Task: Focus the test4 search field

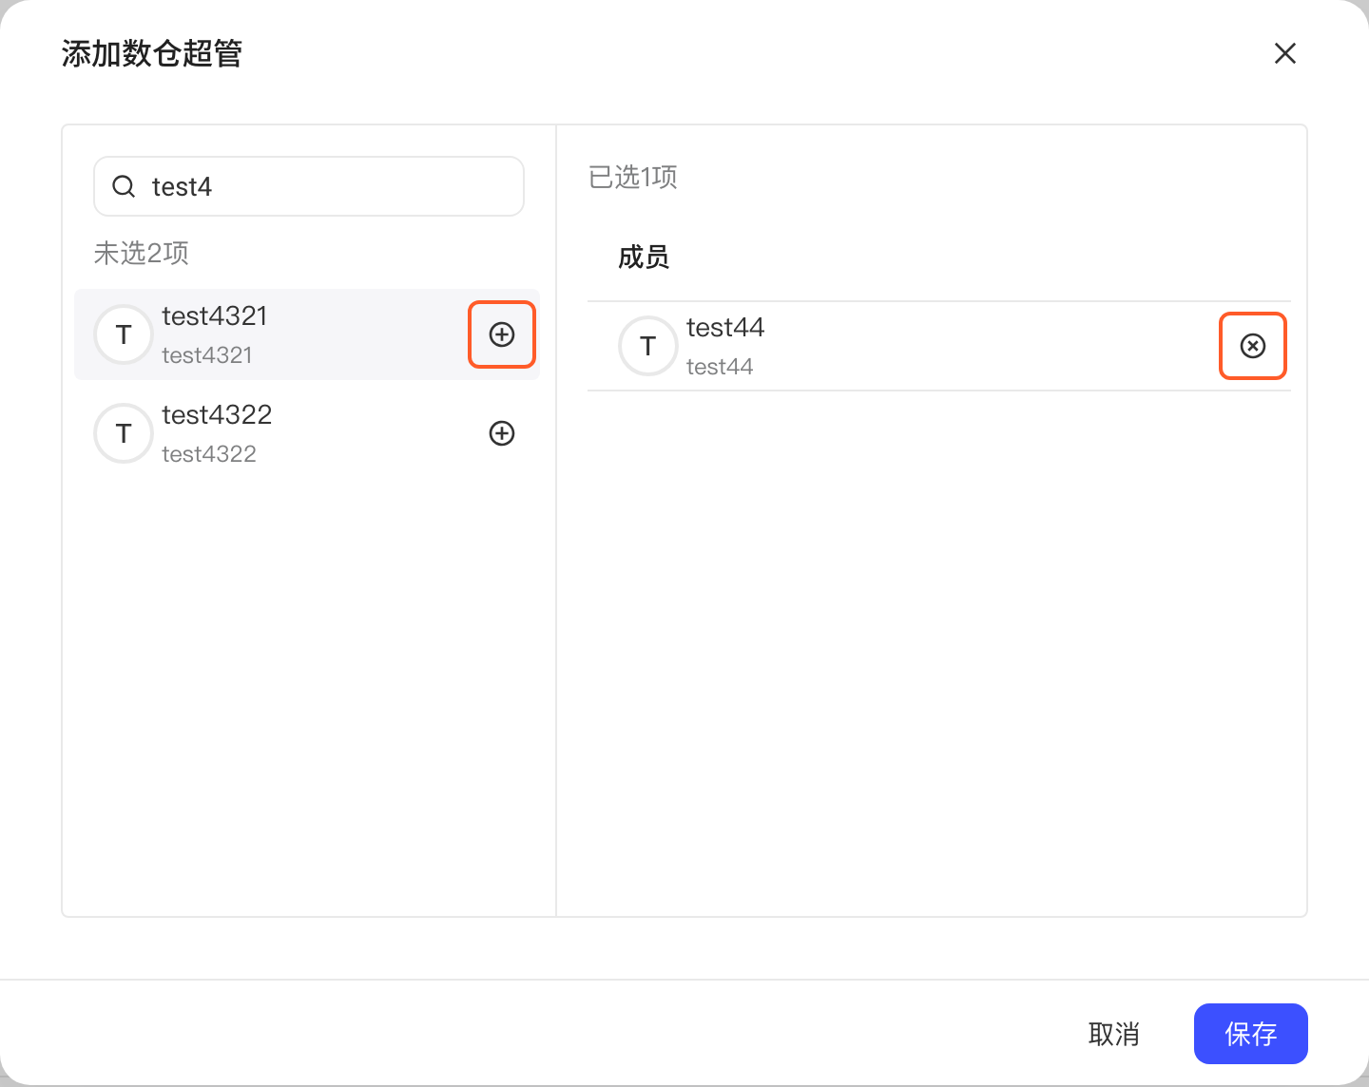Action: point(309,186)
